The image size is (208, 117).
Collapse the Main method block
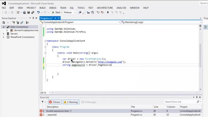pos(45,53)
